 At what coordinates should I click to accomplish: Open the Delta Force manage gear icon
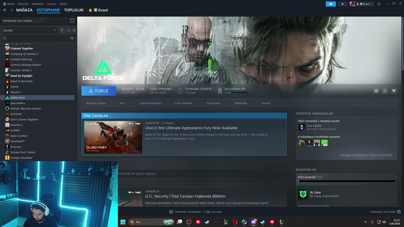pos(376,91)
